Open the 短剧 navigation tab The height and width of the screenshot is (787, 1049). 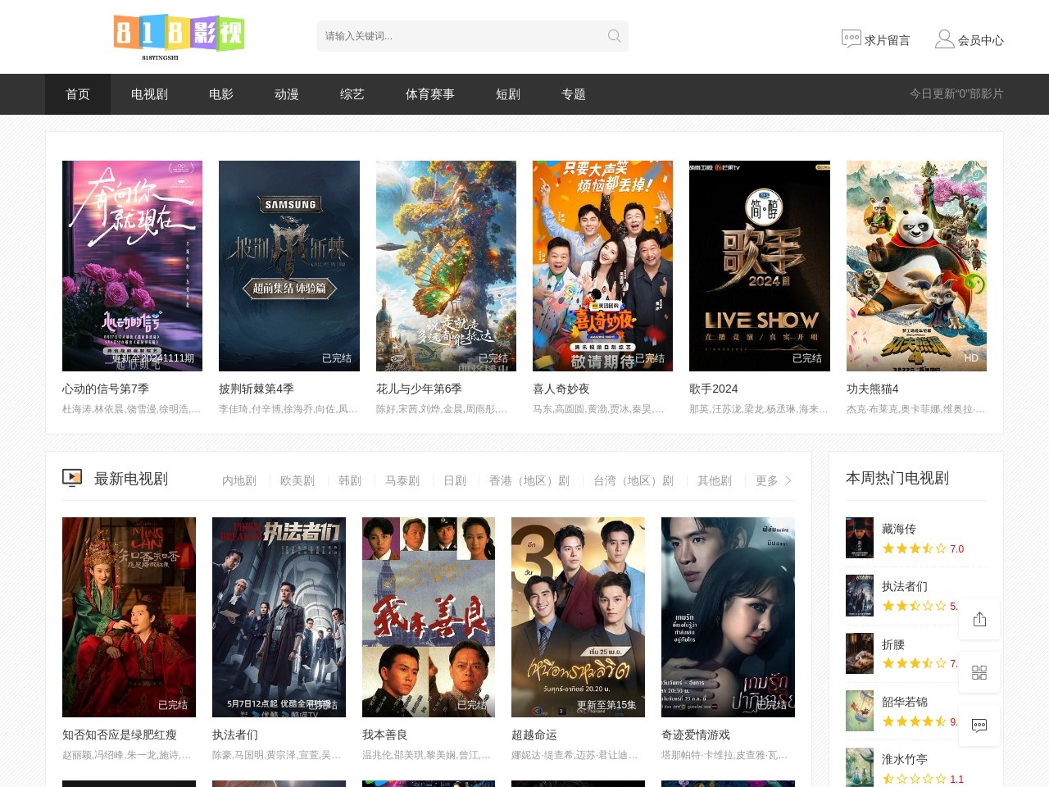pyautogui.click(x=508, y=94)
